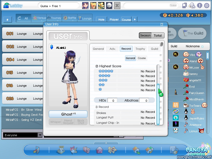Click the record scrollbar down arrow
Screen dimensions: 212x159
pyautogui.click(x=158, y=124)
